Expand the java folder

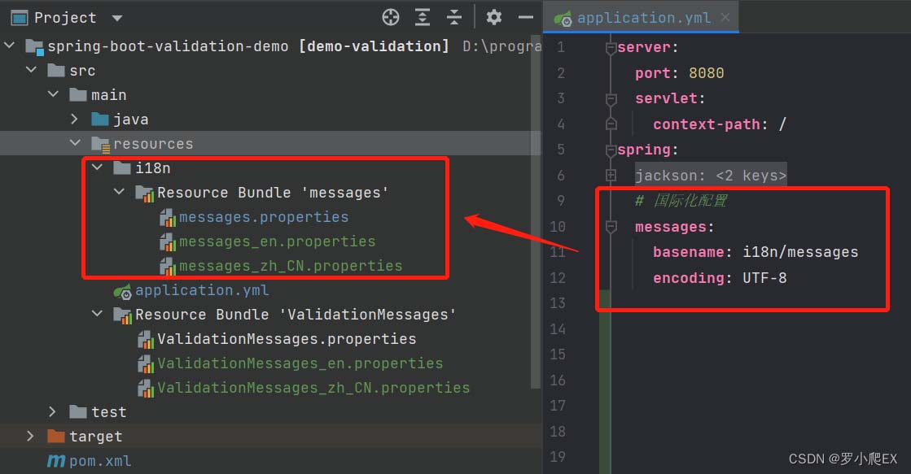(74, 119)
